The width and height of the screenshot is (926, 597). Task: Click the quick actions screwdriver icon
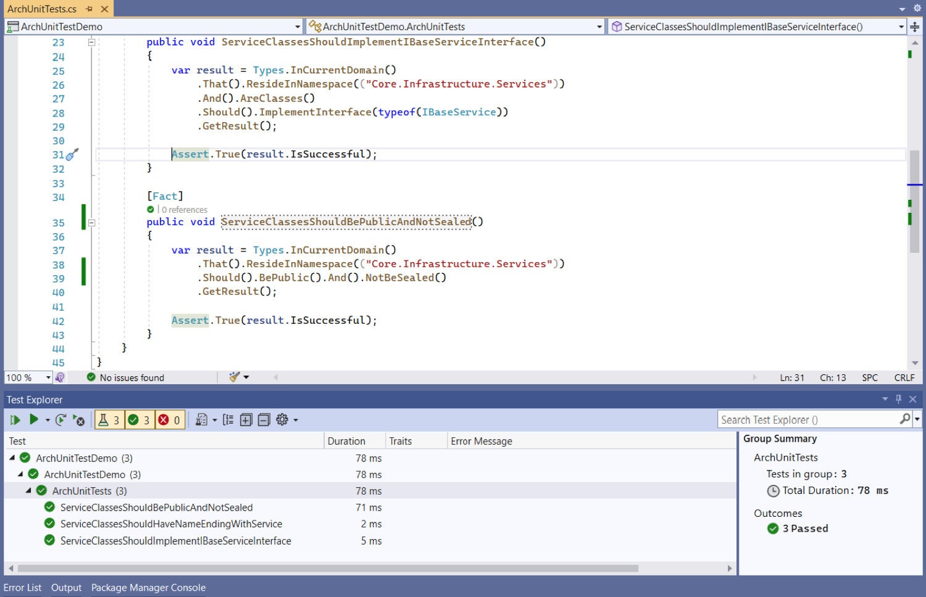click(x=72, y=154)
